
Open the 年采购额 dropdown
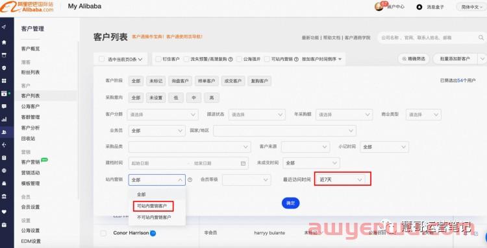pyautogui.click(x=343, y=115)
